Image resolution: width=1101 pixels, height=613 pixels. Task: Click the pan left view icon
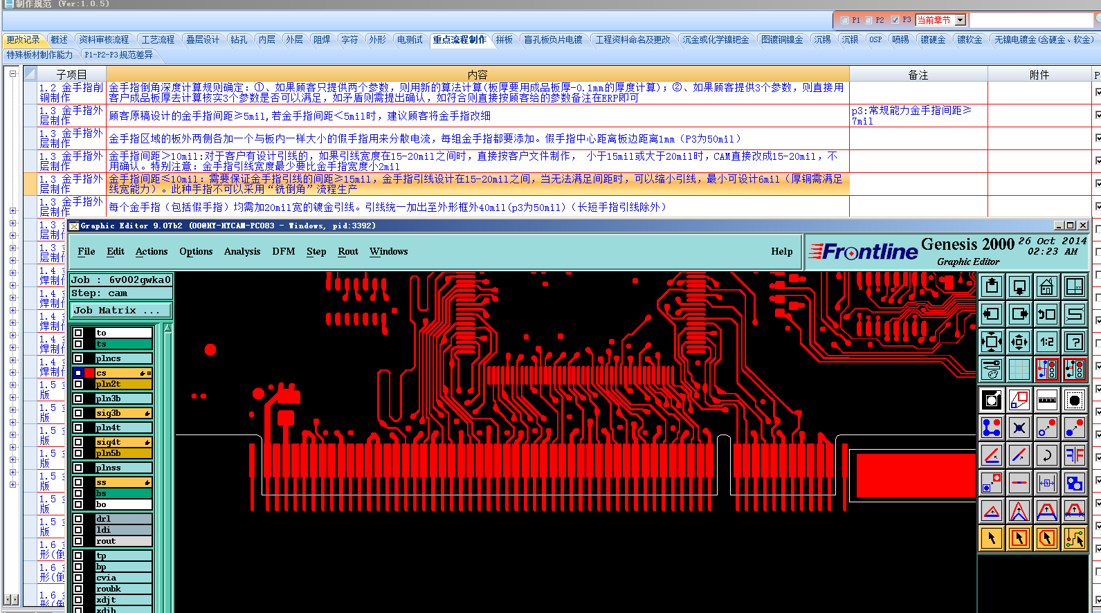click(x=992, y=314)
